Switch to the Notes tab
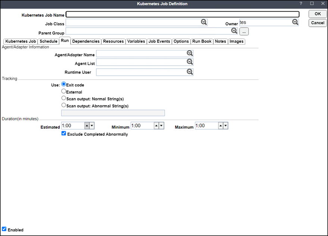Image resolution: width=328 pixels, height=236 pixels. pos(220,41)
